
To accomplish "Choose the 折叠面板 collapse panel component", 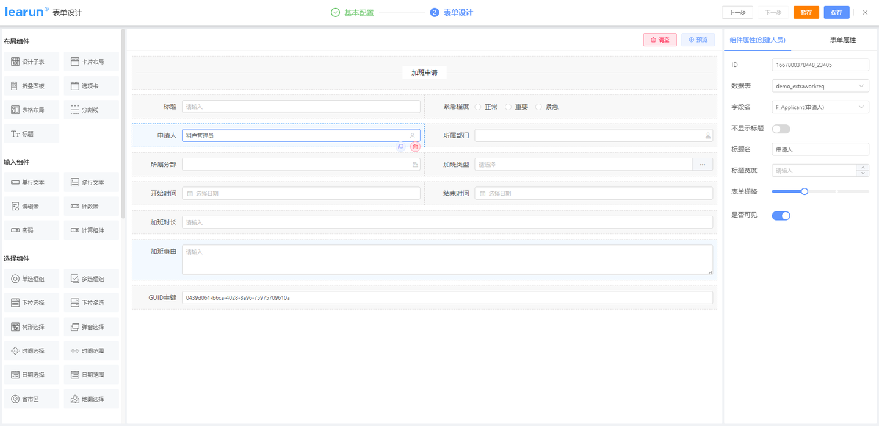I will point(32,86).
